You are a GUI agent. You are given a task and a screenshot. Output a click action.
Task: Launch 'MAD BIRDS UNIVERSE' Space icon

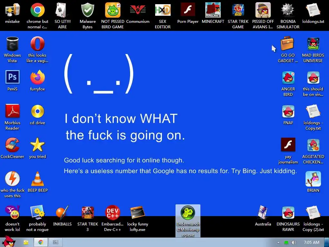pos(313,50)
